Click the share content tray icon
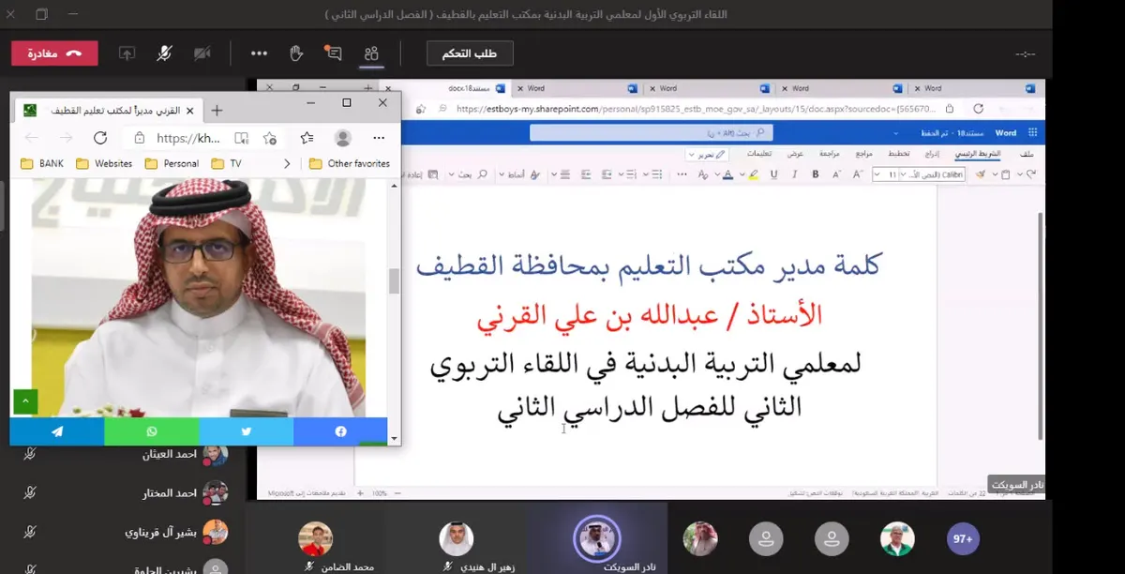The width and height of the screenshot is (1125, 574). [x=127, y=53]
